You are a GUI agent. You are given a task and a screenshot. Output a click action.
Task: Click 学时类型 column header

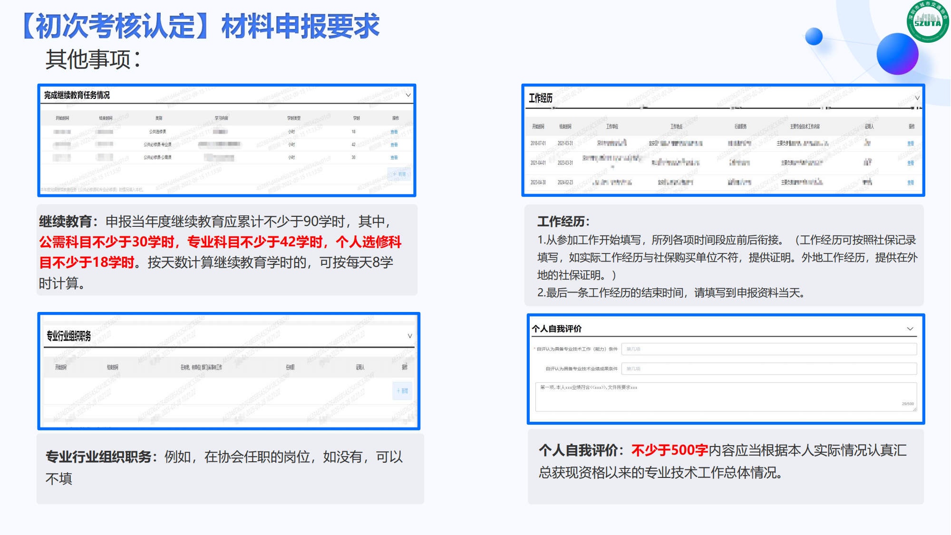(x=293, y=118)
